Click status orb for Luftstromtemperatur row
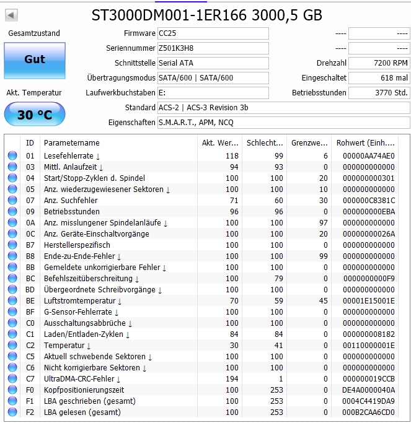 pos(12,300)
